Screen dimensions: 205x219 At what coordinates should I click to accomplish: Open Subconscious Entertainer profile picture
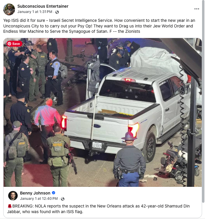tap(9, 9)
